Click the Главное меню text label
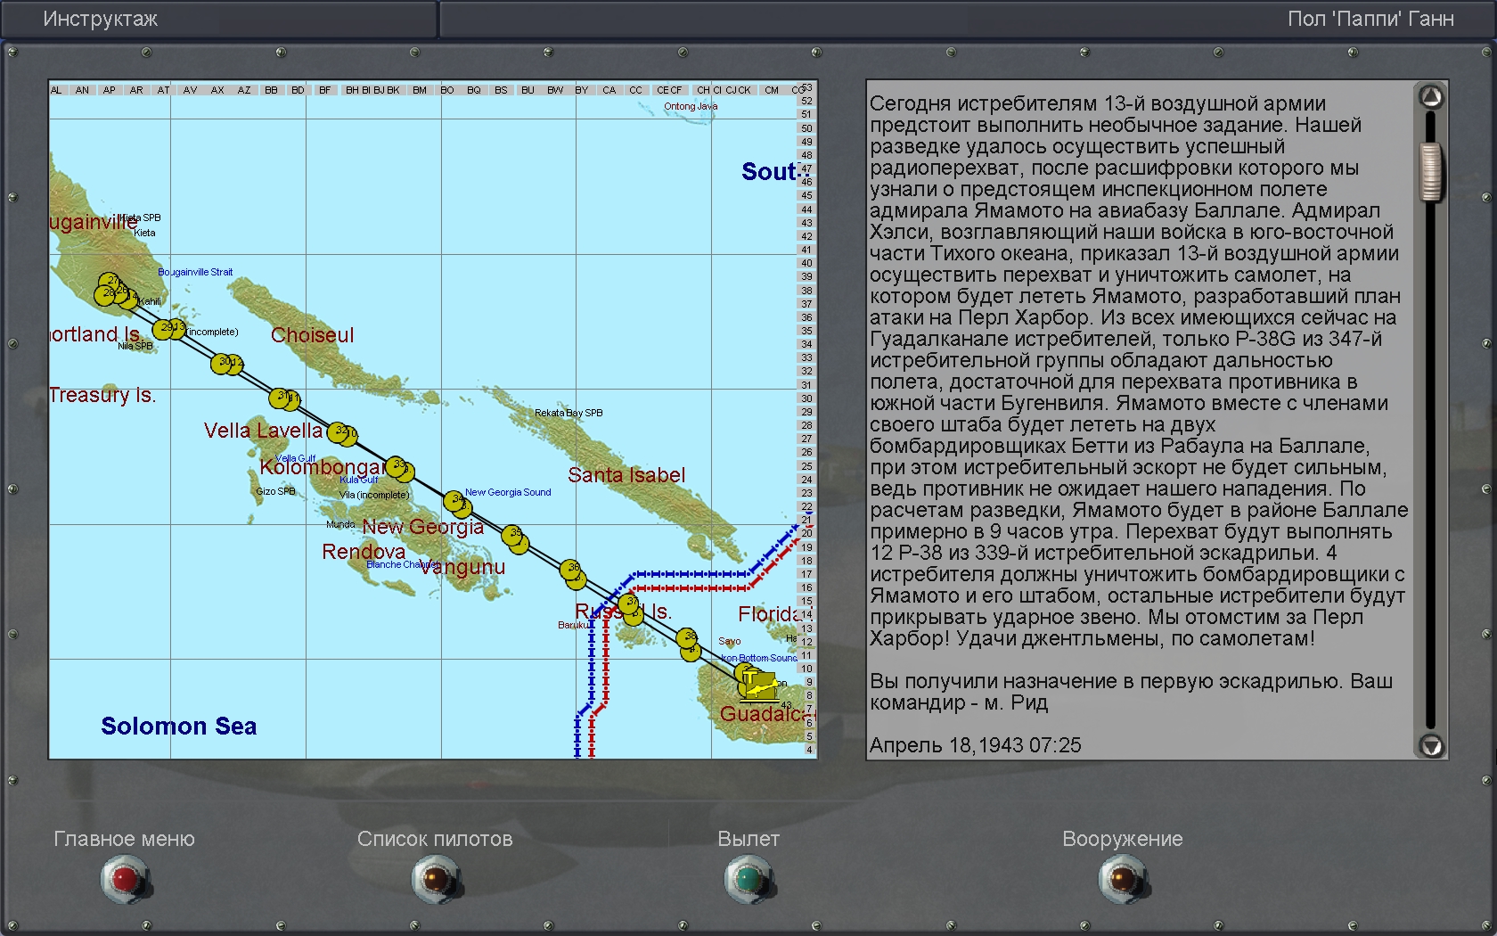The image size is (1497, 936). coord(124,839)
